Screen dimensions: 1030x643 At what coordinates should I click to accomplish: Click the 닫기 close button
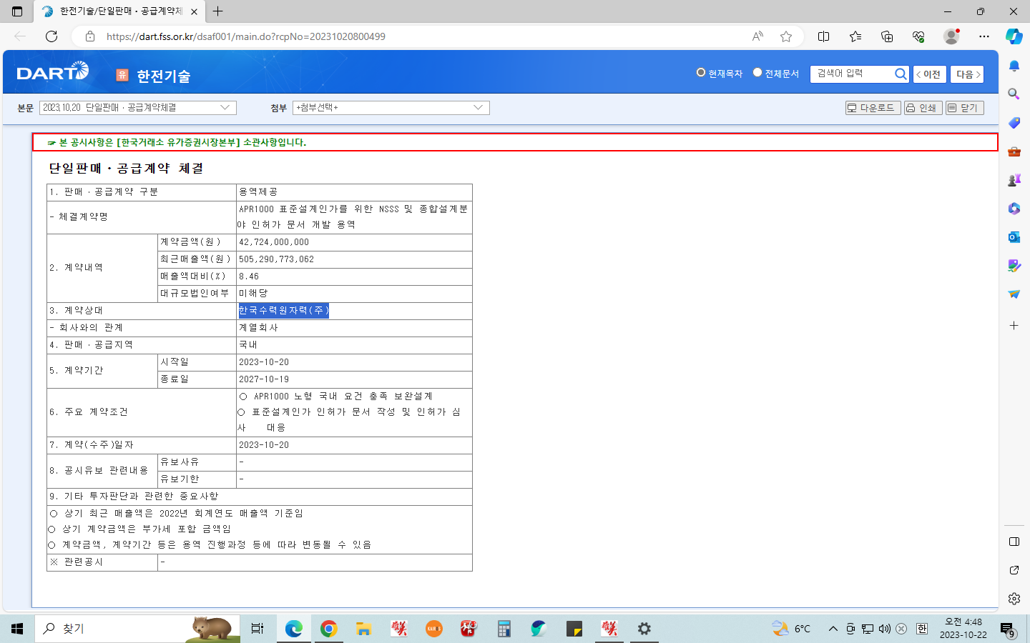[x=964, y=108]
